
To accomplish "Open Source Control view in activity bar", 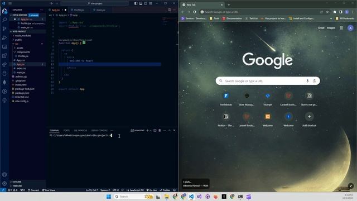I will click(x=4, y=28).
